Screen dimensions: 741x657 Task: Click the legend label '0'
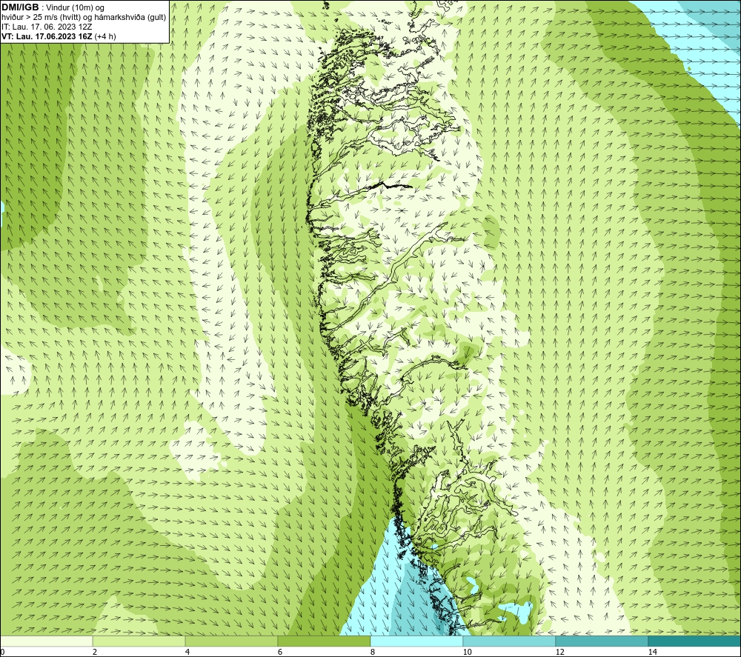coord(2,653)
